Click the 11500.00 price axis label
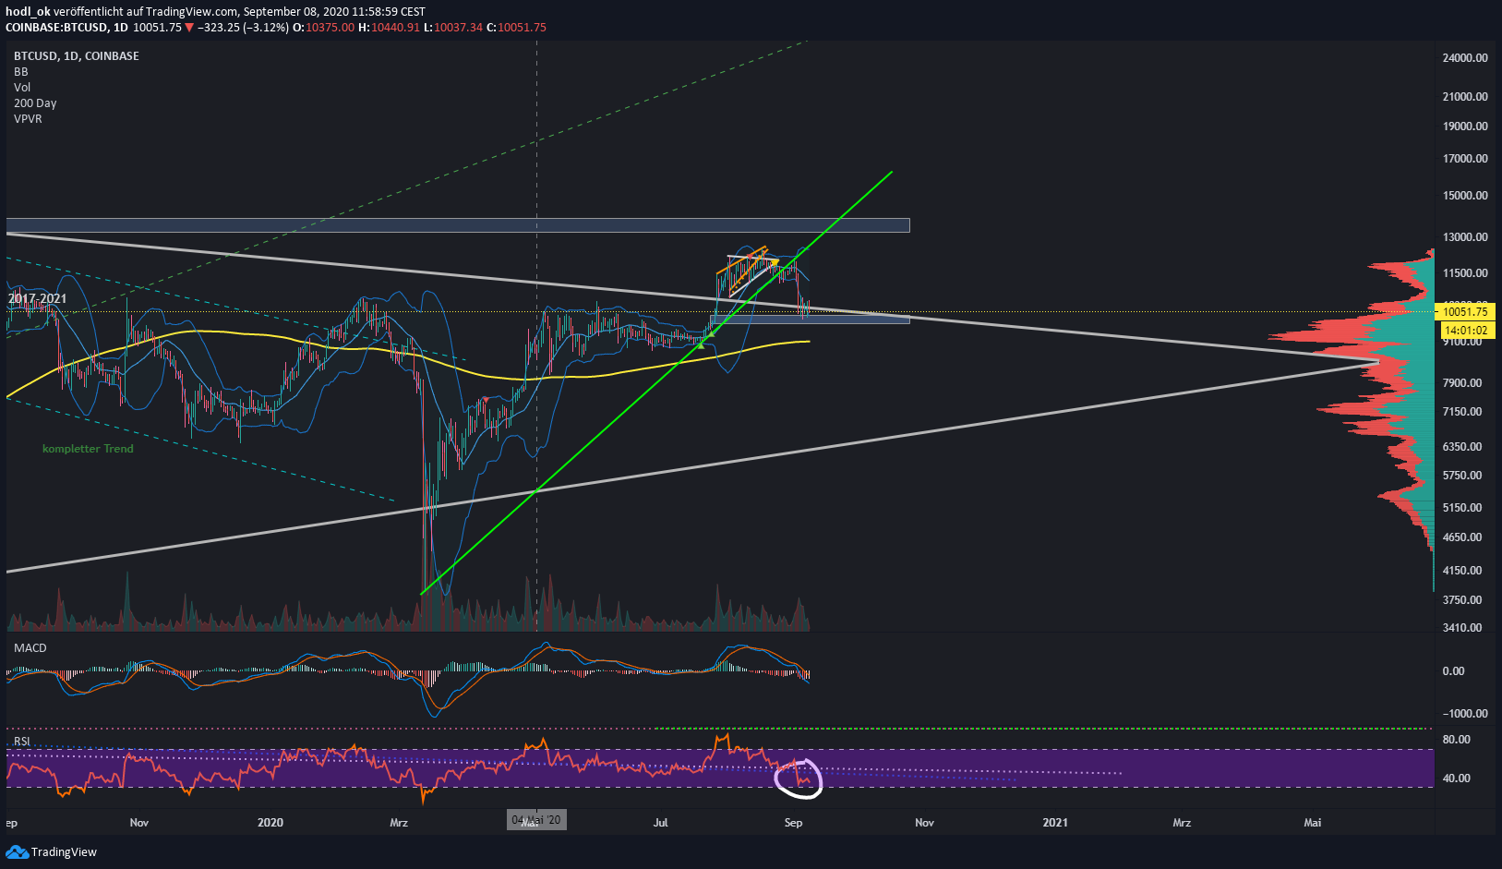Screen dimensions: 1502x869 (1465, 273)
